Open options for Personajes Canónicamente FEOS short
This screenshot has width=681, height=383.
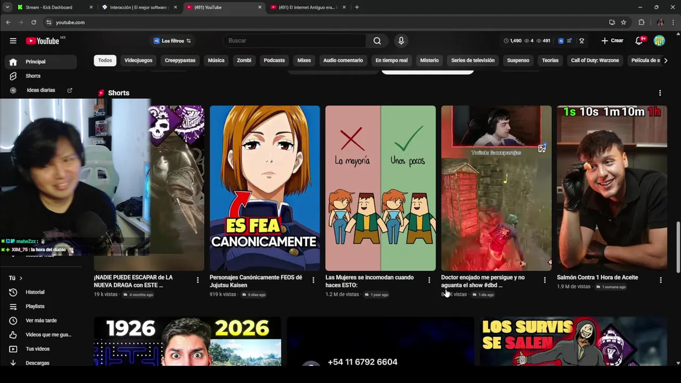tap(313, 280)
